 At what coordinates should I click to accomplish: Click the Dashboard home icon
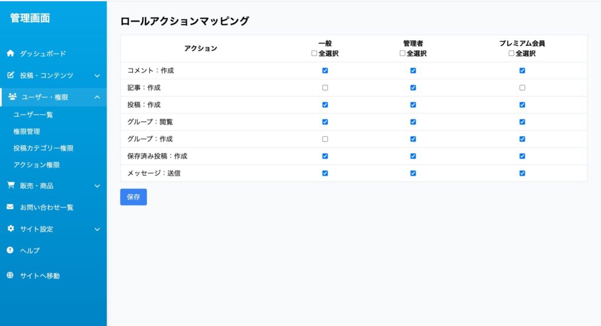coord(11,53)
